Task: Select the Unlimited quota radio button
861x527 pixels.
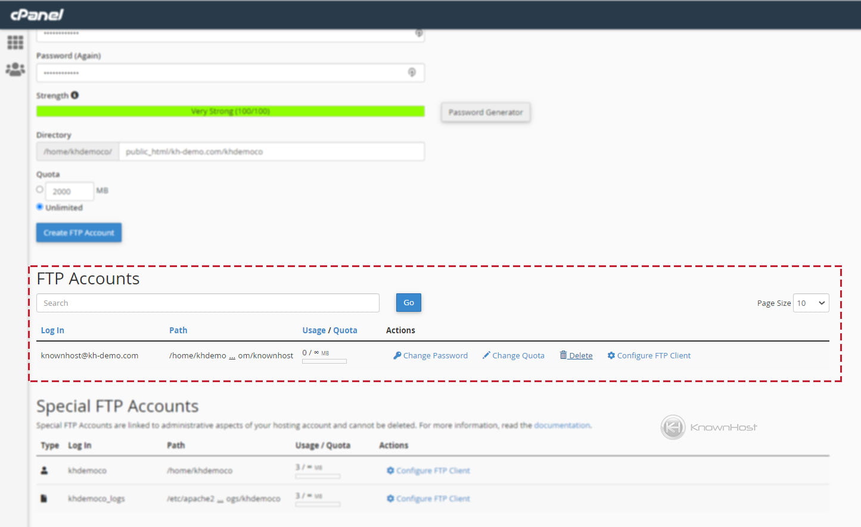Action: pos(40,207)
